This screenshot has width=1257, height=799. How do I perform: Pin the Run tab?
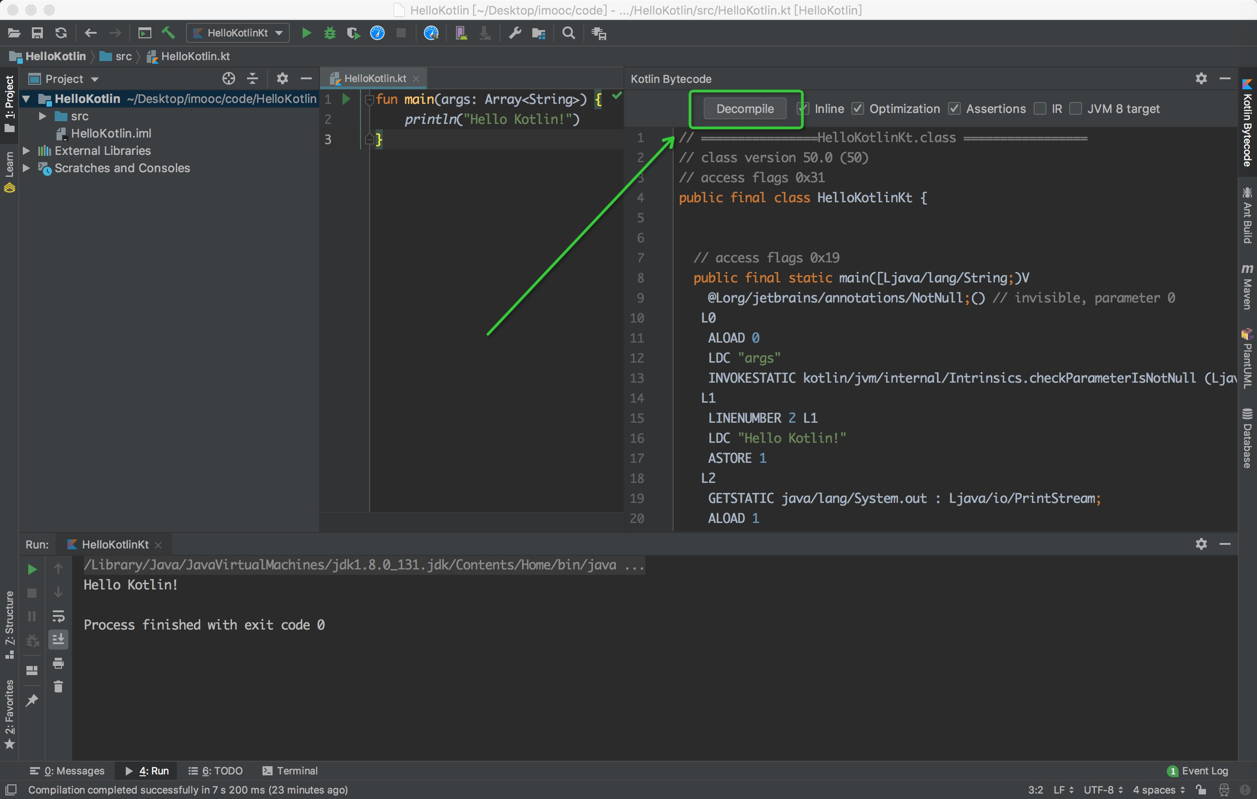(32, 700)
